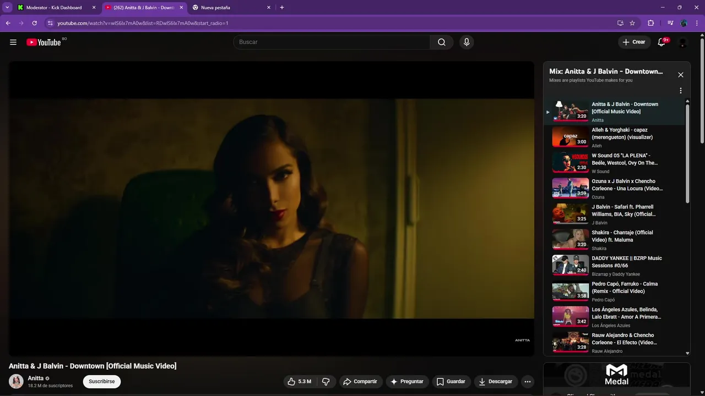Image resolution: width=705 pixels, height=396 pixels.
Task: Click the Crear create button
Action: point(633,42)
